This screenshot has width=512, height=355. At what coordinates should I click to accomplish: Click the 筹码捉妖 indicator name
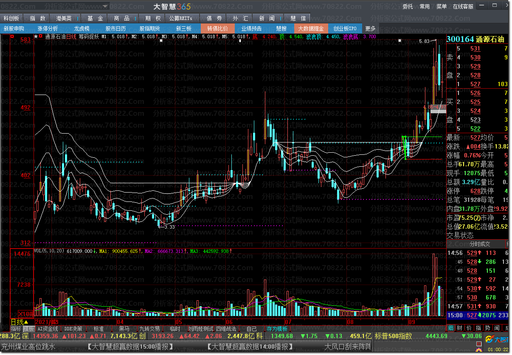click(x=89, y=37)
